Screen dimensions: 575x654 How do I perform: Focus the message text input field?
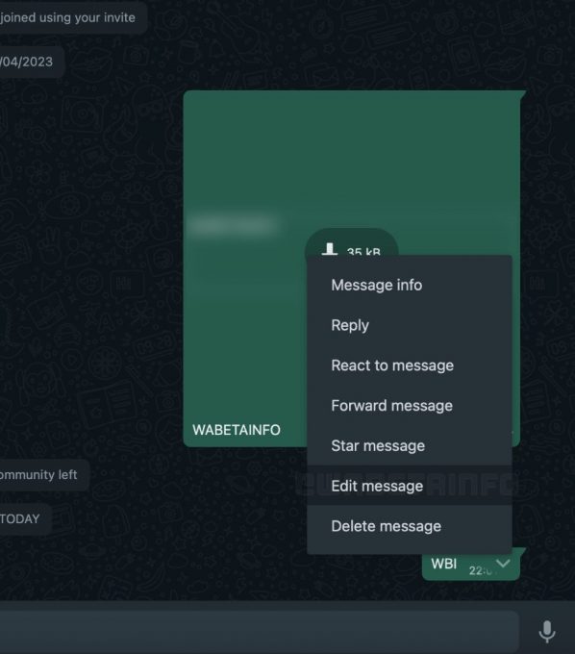point(260,631)
